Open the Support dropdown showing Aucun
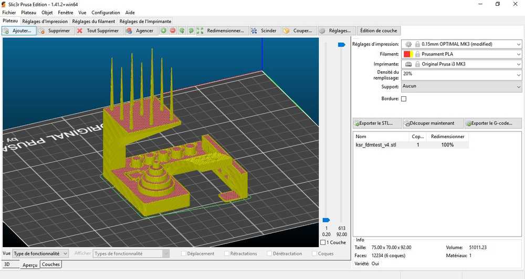Viewport: 525px width, 279px height. [x=461, y=87]
